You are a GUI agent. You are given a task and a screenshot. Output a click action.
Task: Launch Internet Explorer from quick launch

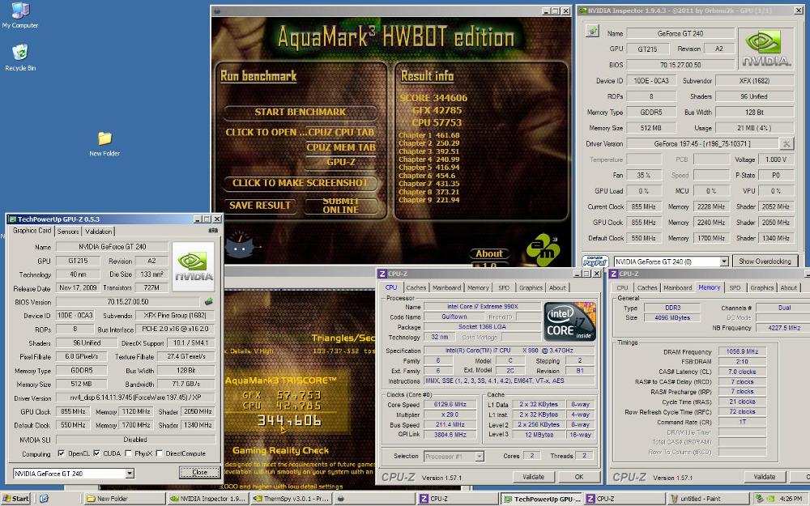click(x=44, y=499)
